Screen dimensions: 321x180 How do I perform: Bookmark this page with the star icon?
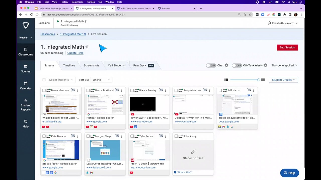(250, 15)
